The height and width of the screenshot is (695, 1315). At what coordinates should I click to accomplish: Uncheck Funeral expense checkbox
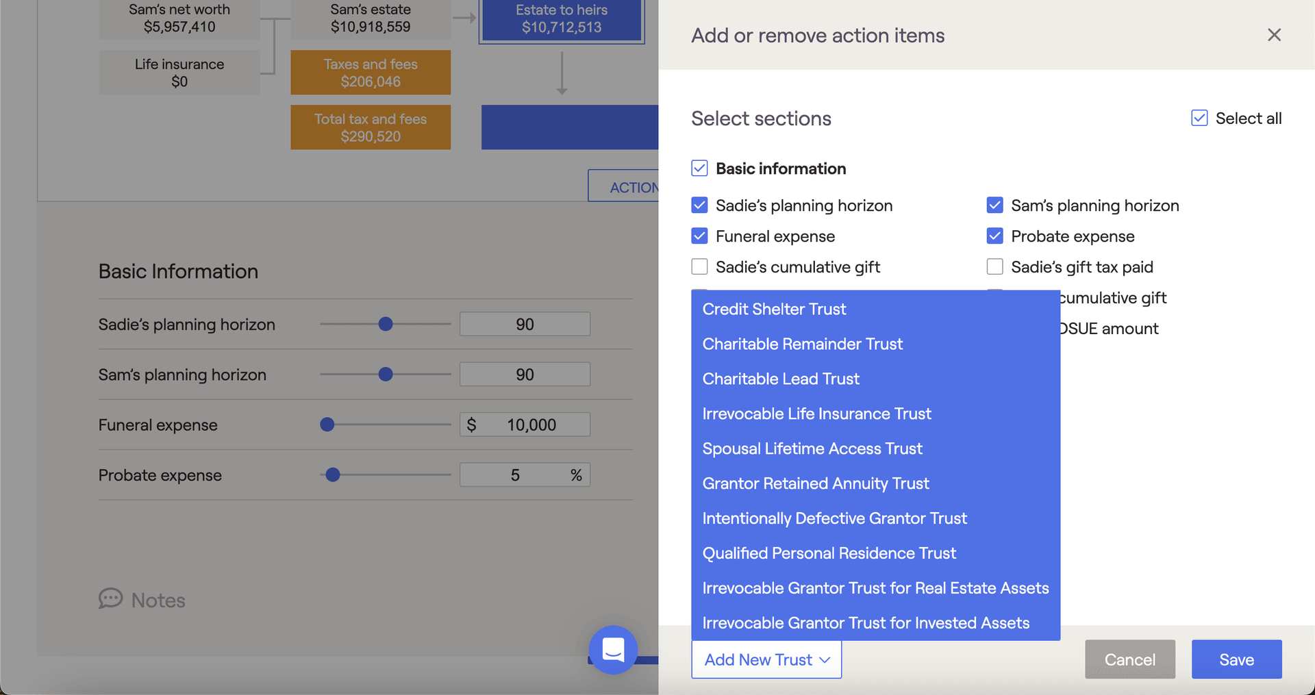[699, 236]
